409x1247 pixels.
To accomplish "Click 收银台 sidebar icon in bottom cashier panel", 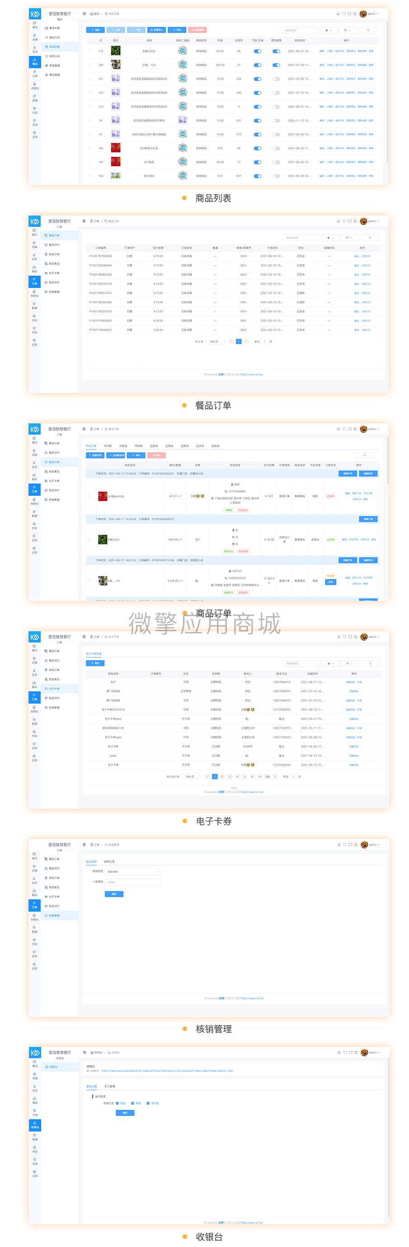I will pos(34,1125).
